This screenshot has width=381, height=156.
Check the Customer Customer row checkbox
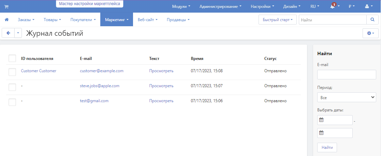[x=12, y=72]
